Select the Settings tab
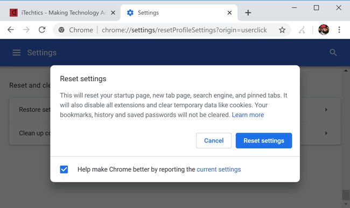The image size is (350, 208). point(179,13)
